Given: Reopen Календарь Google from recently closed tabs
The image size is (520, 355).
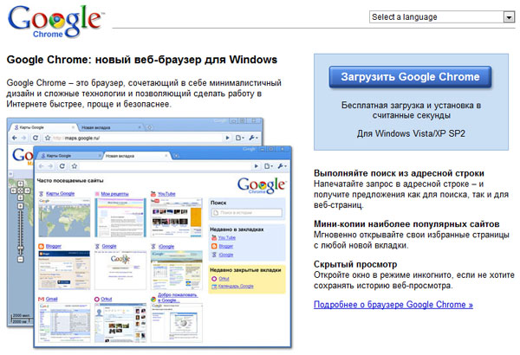Looking at the screenshot, I should [x=236, y=286].
